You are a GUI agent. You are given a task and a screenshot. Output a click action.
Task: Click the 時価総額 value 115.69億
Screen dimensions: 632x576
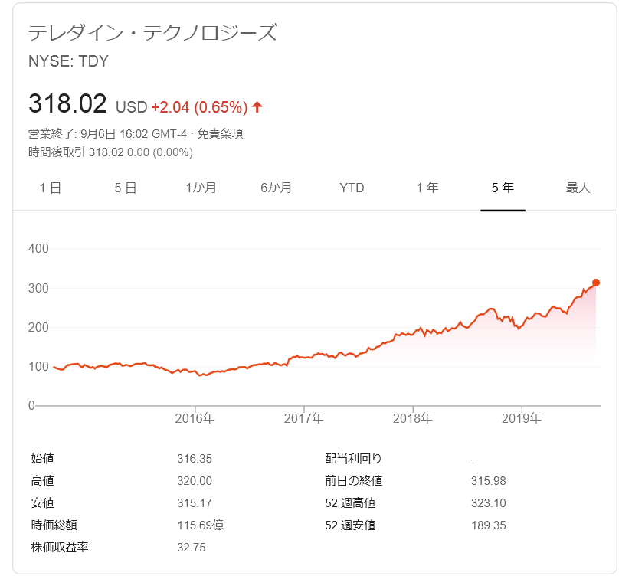coord(200,525)
